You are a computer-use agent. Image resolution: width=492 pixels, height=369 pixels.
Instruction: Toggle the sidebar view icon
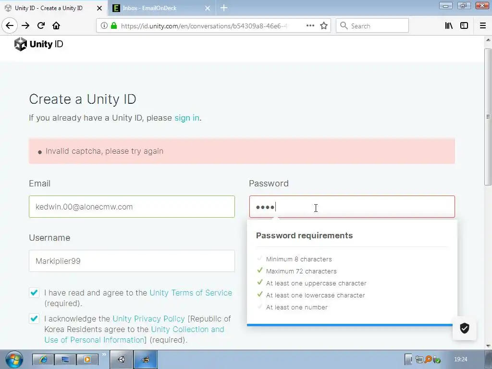(x=464, y=26)
